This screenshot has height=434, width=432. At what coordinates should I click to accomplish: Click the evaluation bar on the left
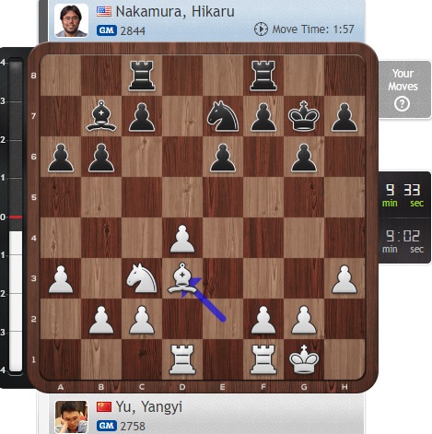pyautogui.click(x=16, y=217)
